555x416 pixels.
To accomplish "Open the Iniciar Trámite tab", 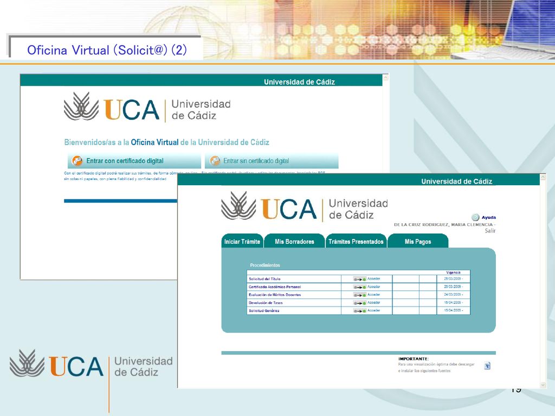I will coord(242,241).
